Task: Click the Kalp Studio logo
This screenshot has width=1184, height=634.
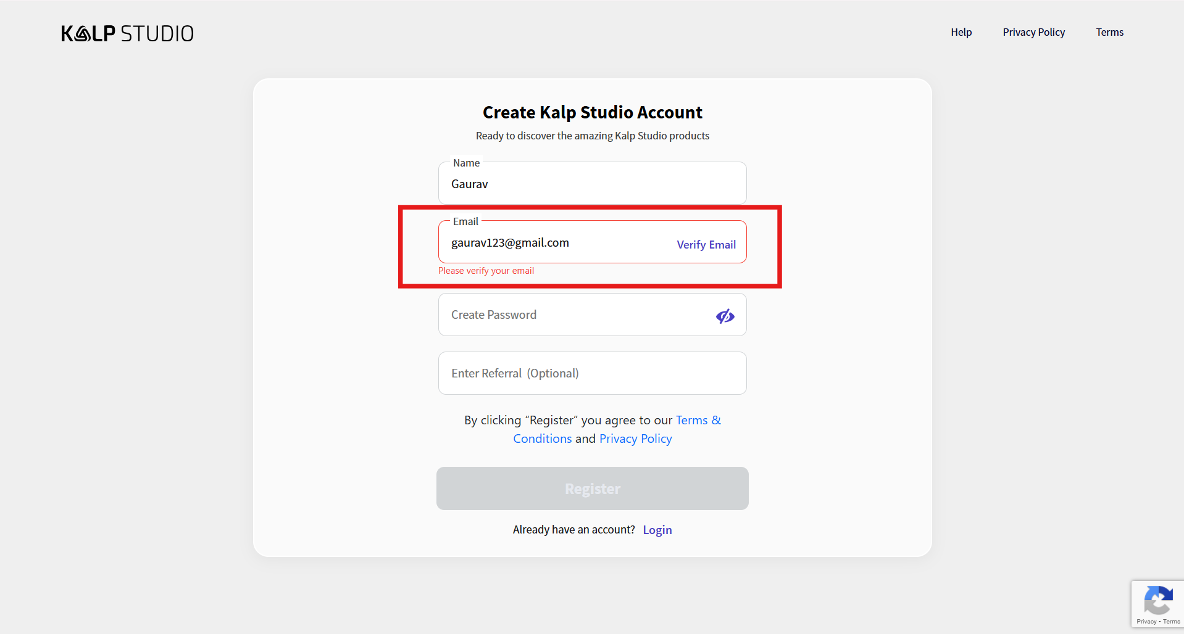Action: [127, 33]
